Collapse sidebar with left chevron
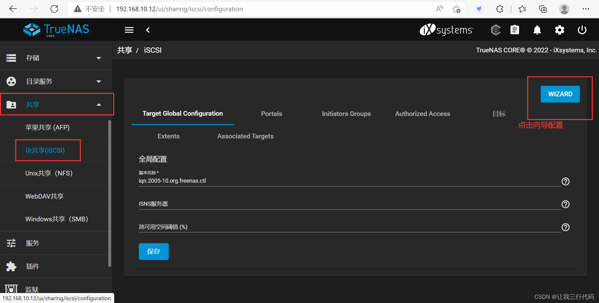Image resolution: width=599 pixels, height=303 pixels. click(x=148, y=30)
